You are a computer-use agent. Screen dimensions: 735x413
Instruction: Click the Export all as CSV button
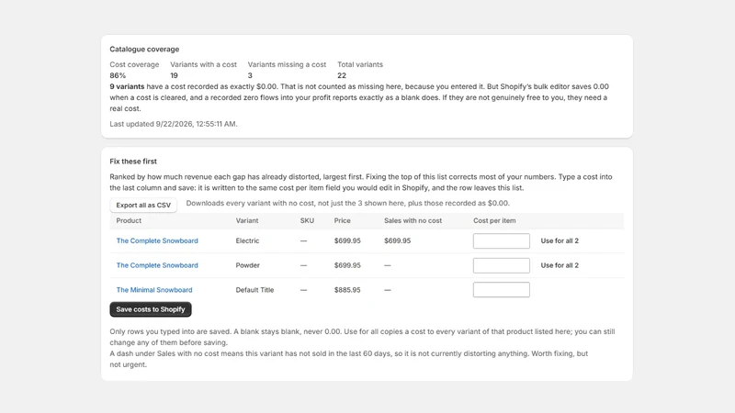click(143, 205)
